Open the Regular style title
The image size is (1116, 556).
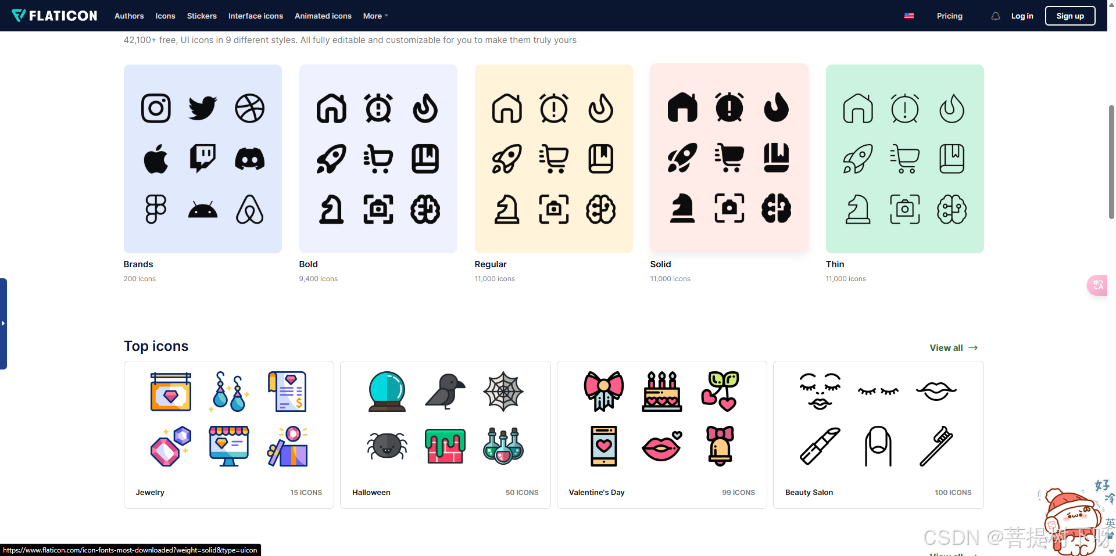491,264
